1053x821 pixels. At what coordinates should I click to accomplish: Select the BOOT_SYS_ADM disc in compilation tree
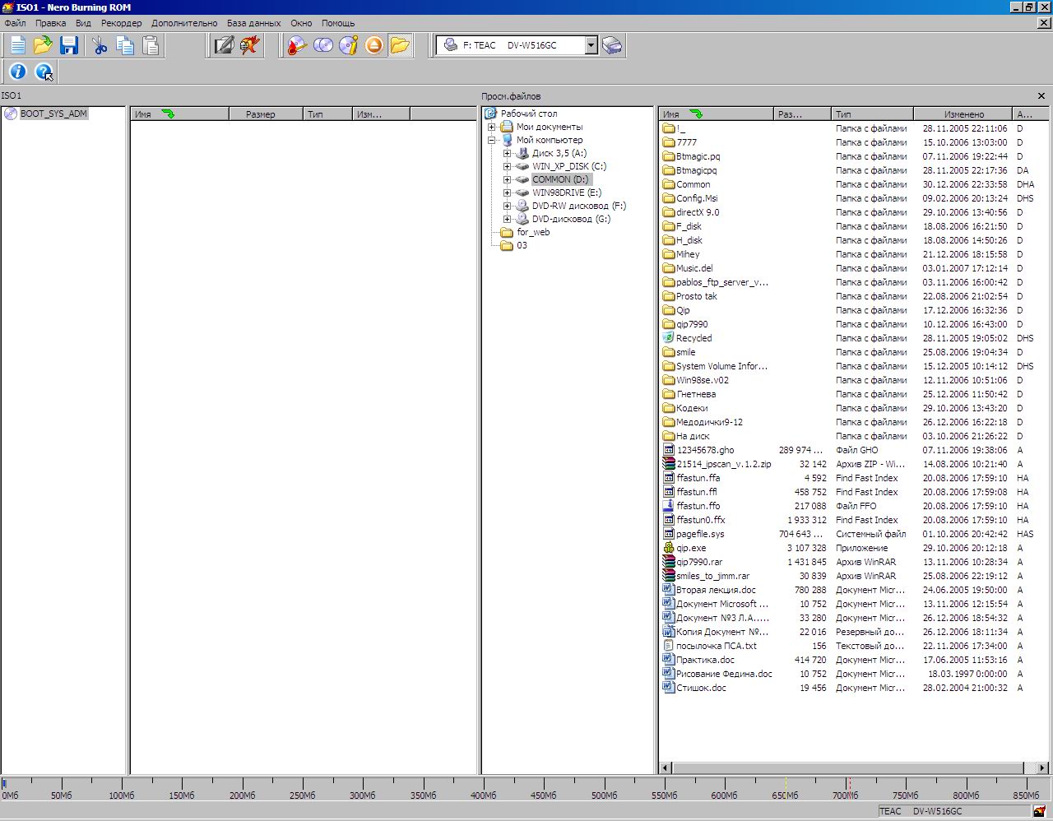[53, 114]
